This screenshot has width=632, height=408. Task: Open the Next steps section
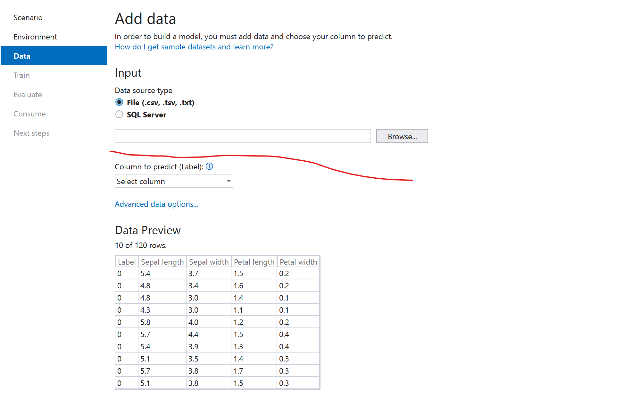point(31,133)
